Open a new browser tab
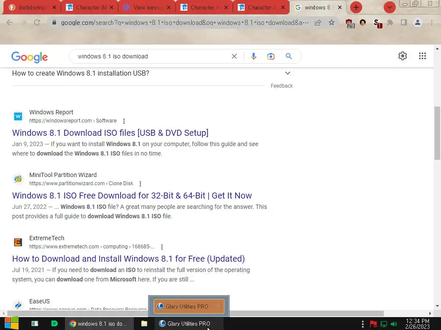Image resolution: width=441 pixels, height=330 pixels. (356, 7)
